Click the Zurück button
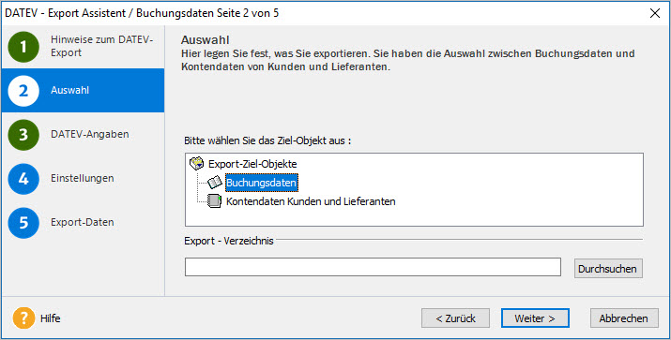This screenshot has width=671, height=340. tap(455, 318)
